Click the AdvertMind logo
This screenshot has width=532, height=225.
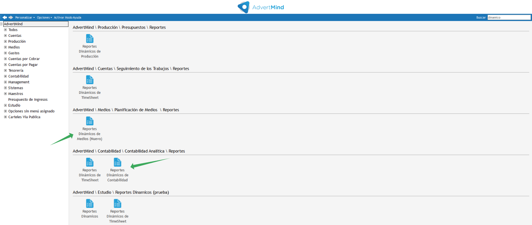click(261, 7)
